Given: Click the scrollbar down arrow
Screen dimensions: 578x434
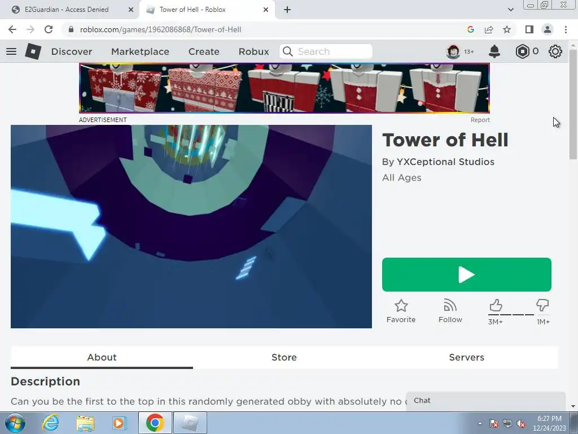Looking at the screenshot, I should tap(573, 406).
